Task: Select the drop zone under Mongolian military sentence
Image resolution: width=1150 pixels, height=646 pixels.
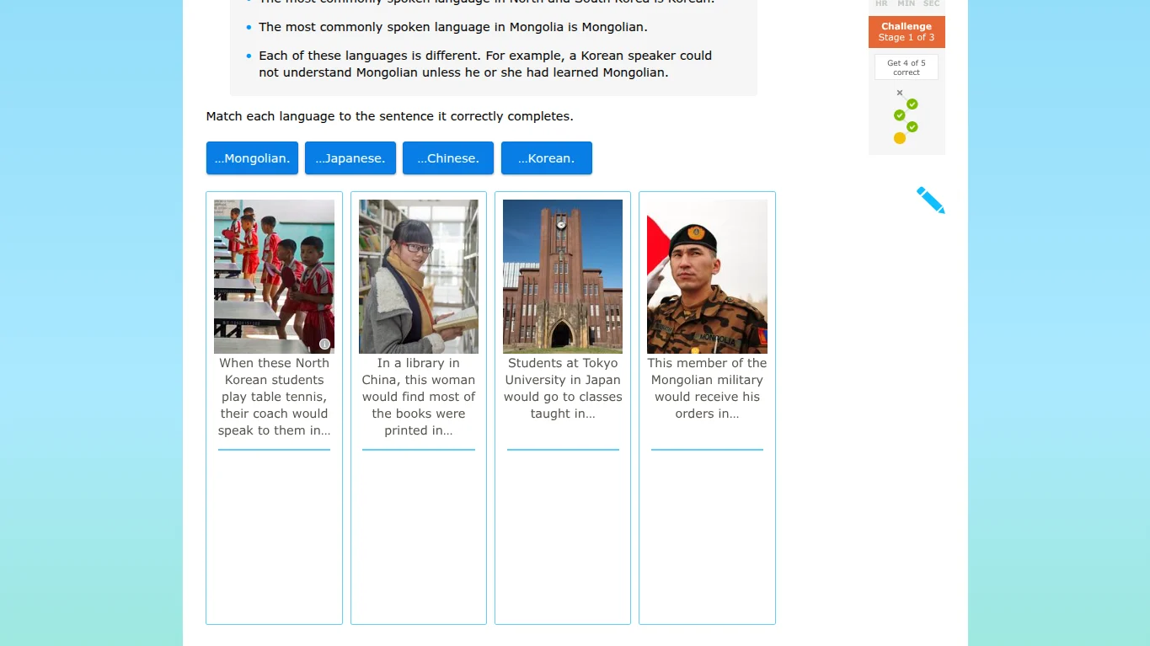Action: click(x=707, y=535)
